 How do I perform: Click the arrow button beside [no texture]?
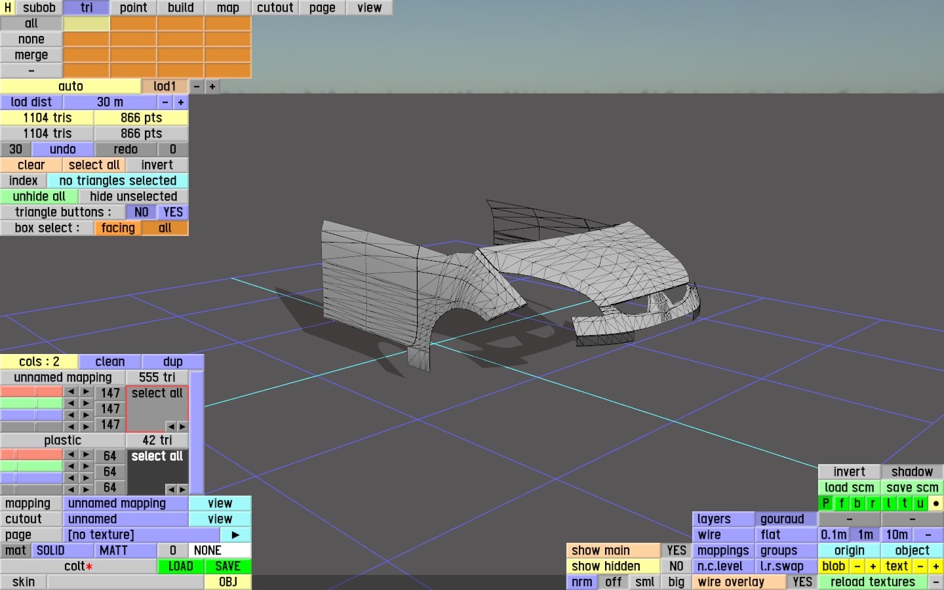point(235,535)
